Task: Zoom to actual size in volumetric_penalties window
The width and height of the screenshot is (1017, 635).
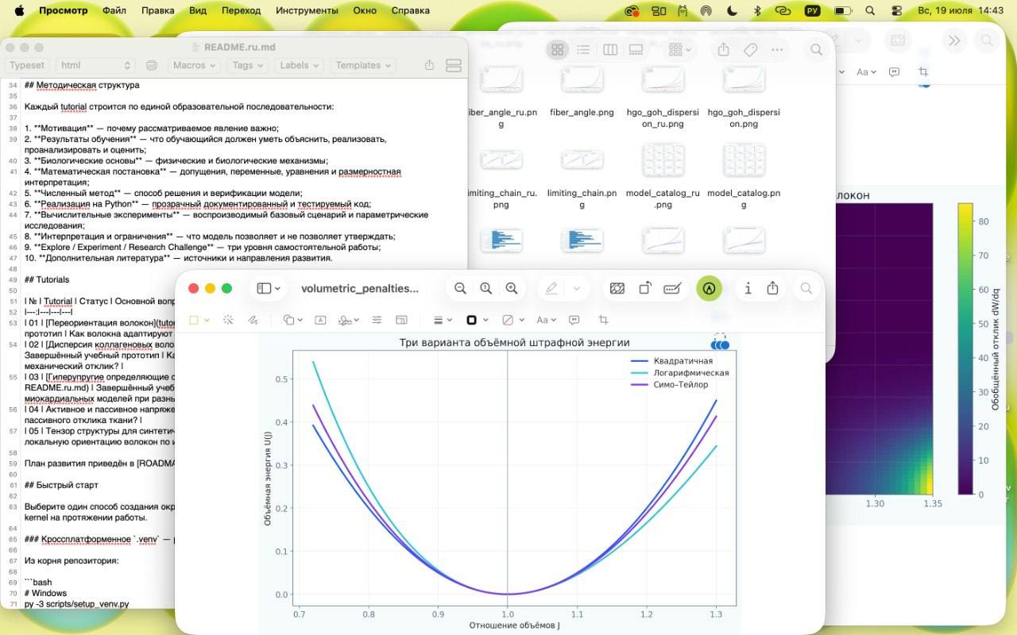Action: click(x=485, y=289)
